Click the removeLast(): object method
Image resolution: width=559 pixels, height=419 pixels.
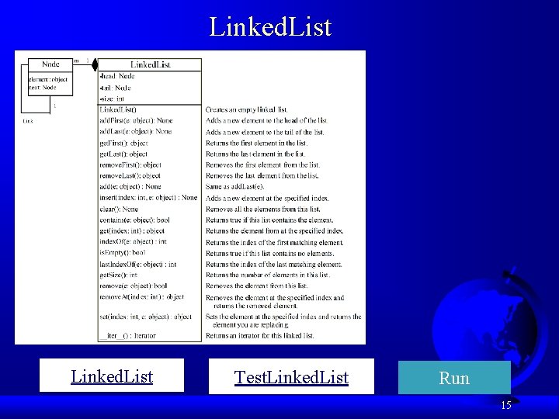tap(130, 175)
